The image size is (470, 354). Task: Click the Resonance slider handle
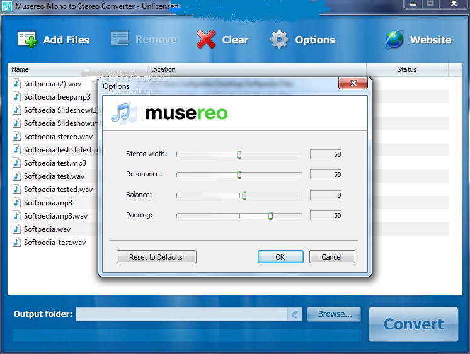[239, 174]
